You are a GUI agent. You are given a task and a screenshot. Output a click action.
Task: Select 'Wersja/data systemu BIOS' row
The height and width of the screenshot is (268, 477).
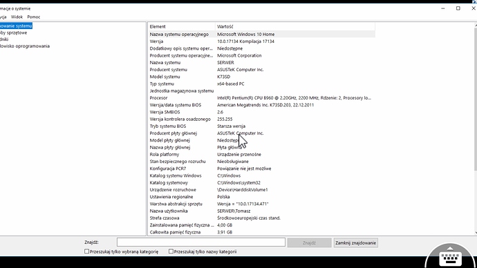coord(261,105)
